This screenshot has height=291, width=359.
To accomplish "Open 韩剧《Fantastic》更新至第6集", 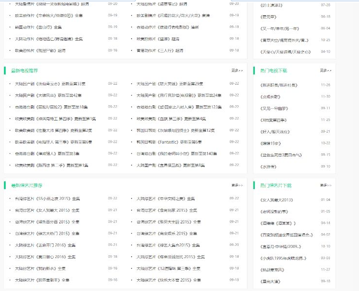I will click(x=169, y=142).
